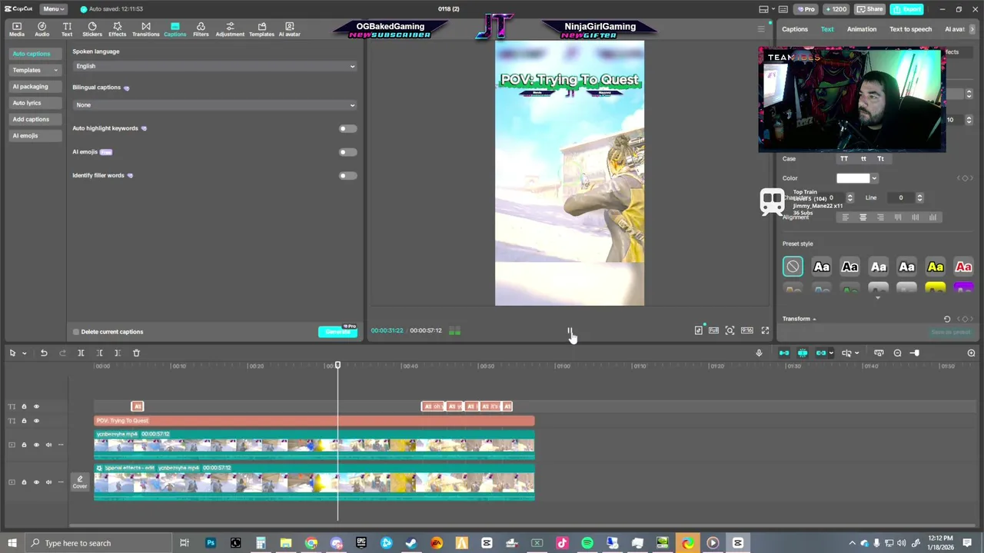984x553 pixels.
Task: Click the POV: Trying To Quest text clip
Action: [x=314, y=421]
